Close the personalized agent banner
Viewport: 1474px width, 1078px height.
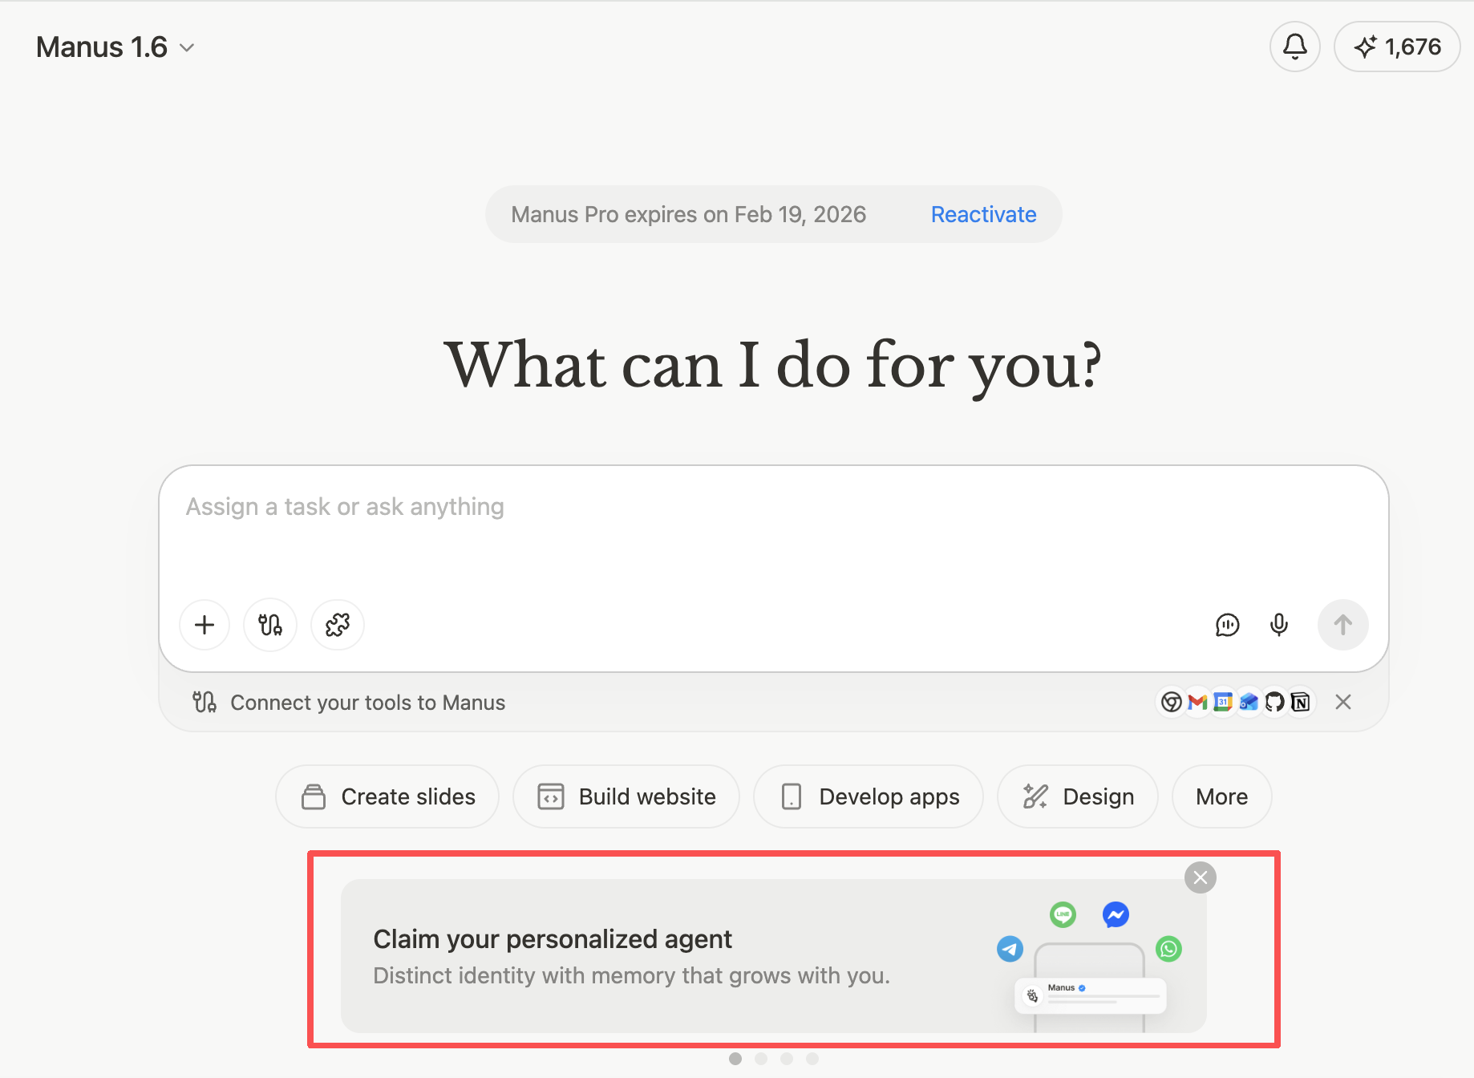coord(1201,877)
